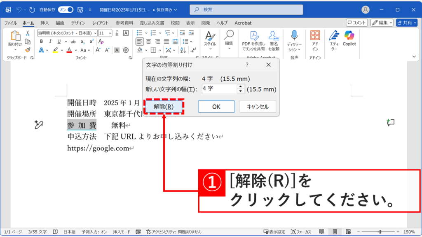Click the subscript formatting icon

click(x=82, y=41)
